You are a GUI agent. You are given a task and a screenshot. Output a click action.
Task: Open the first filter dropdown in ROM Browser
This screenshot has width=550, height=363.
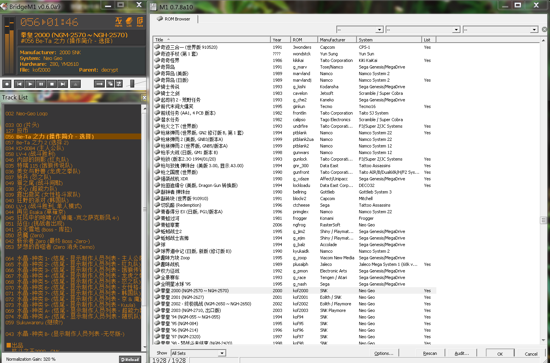[x=360, y=29]
